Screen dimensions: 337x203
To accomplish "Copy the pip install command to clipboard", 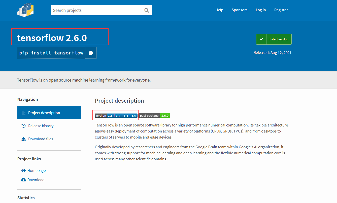I will pyautogui.click(x=91, y=53).
